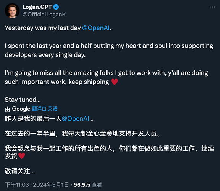Click the supporting developers every single day paragraph
The height and width of the screenshot is (191, 220).
(x=109, y=51)
